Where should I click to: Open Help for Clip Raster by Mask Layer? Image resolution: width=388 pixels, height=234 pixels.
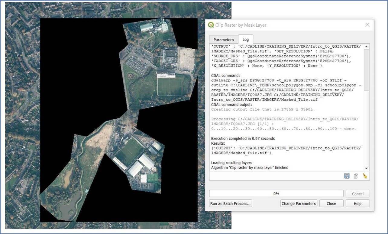[357, 203]
